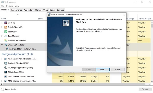The image size is (153, 93).
Task: Click the Slack app icon
Action: [6, 23]
